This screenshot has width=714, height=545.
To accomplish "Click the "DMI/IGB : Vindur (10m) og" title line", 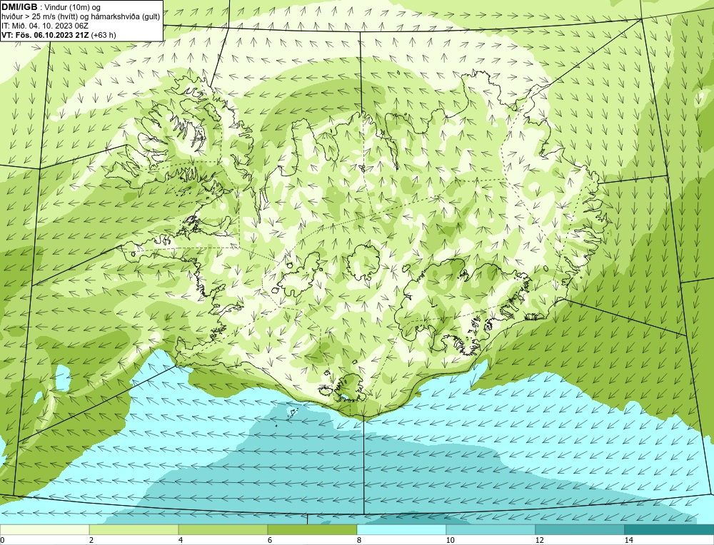I will [51, 7].
